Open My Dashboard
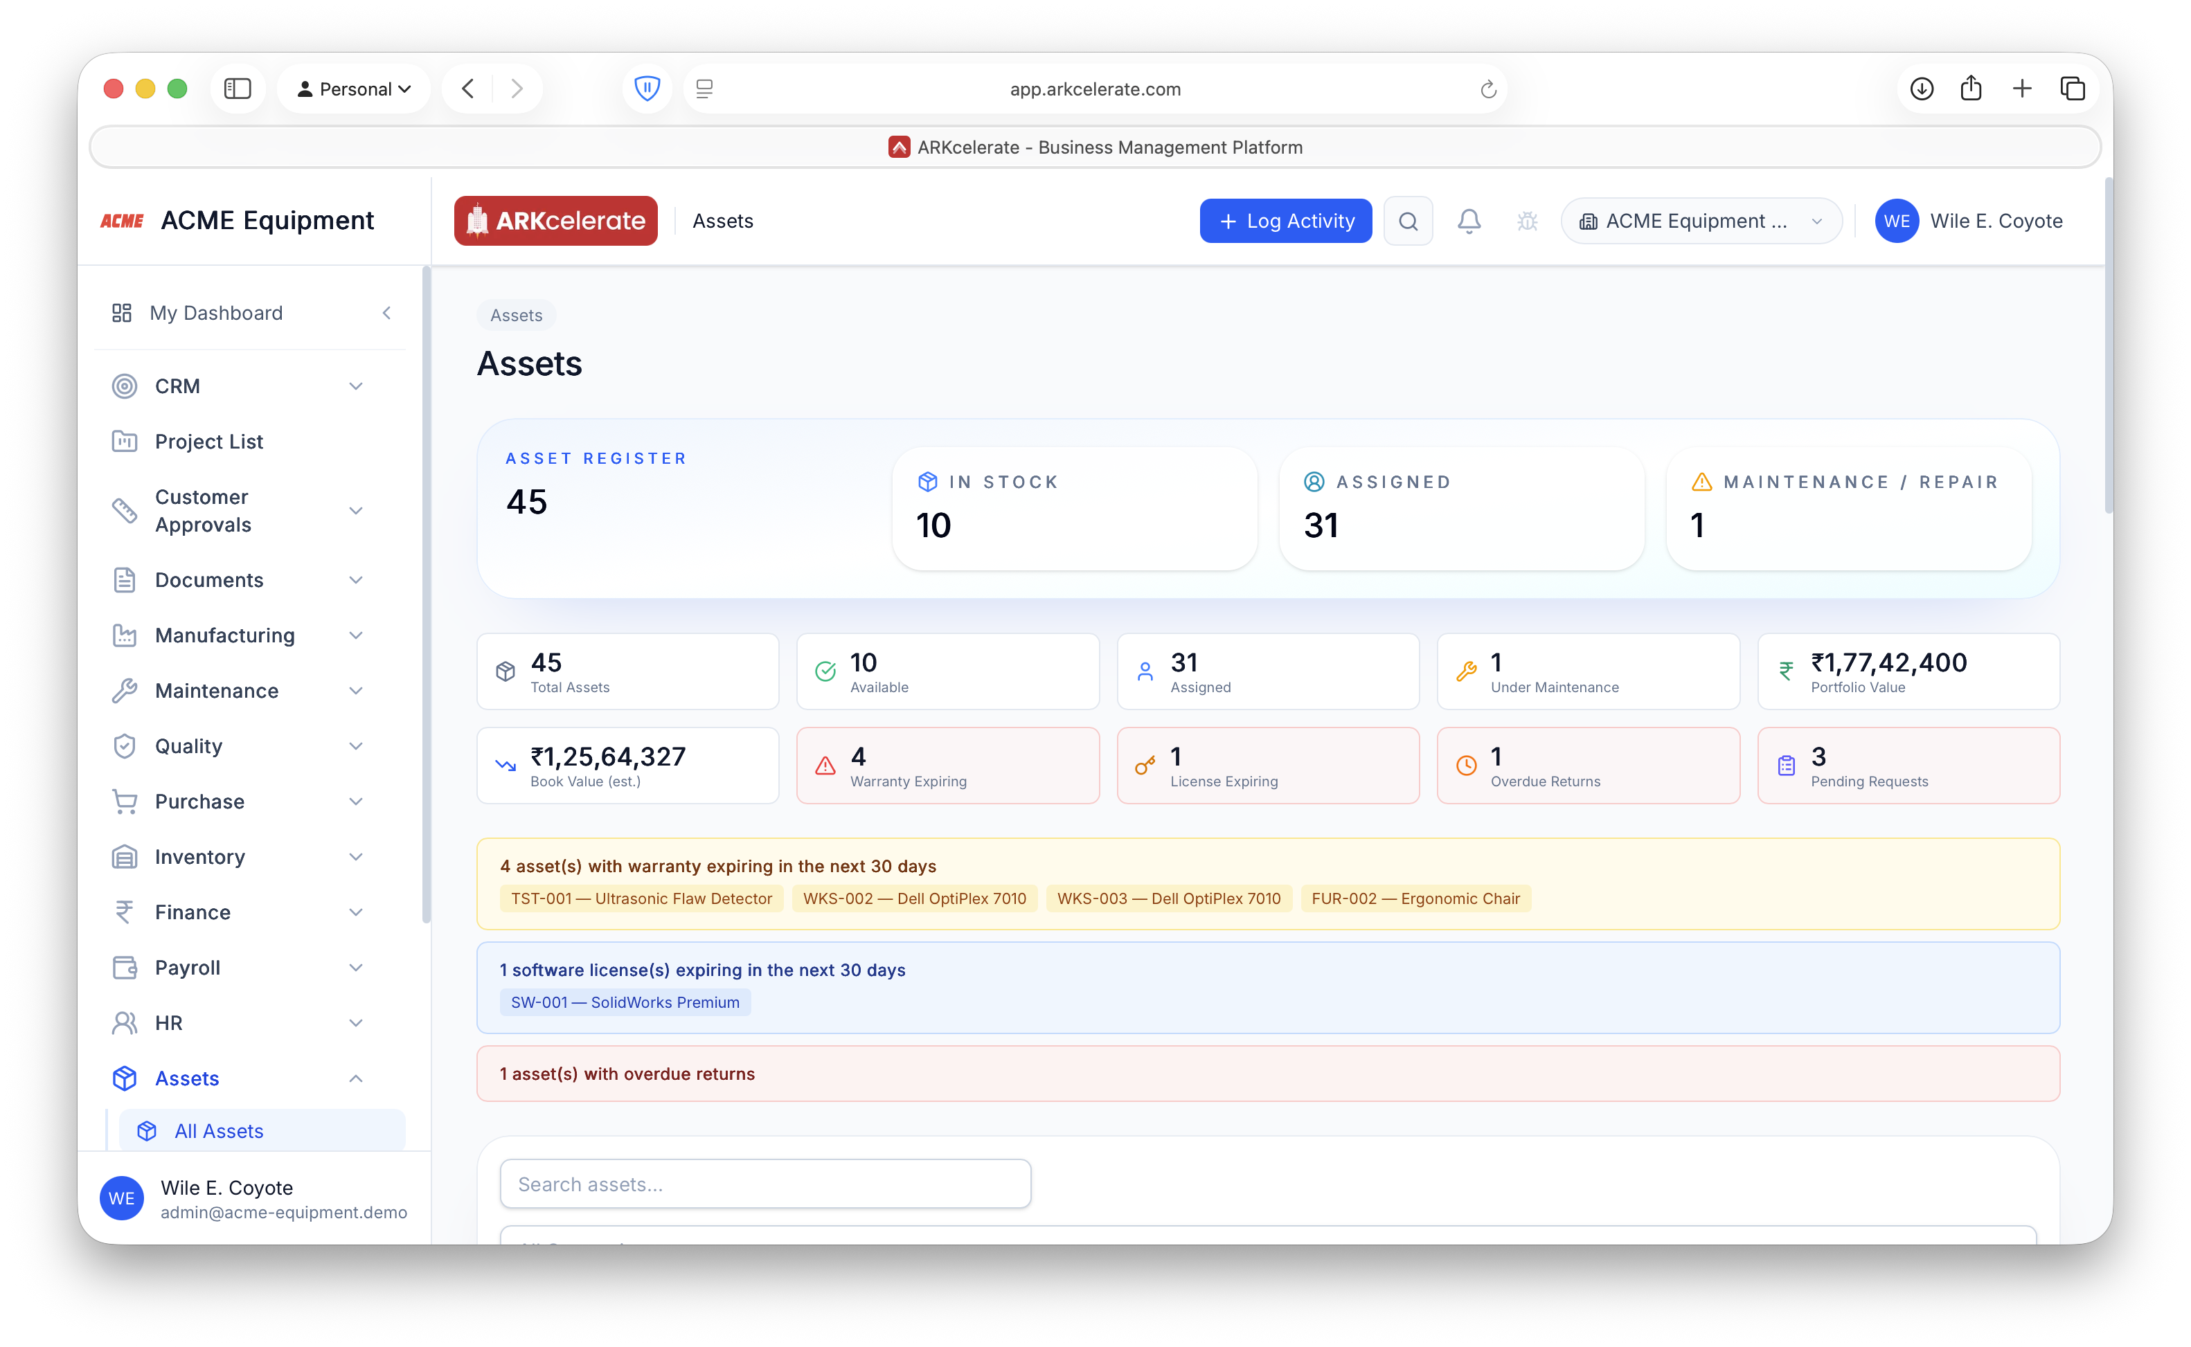This screenshot has height=1347, width=2191. 215,313
